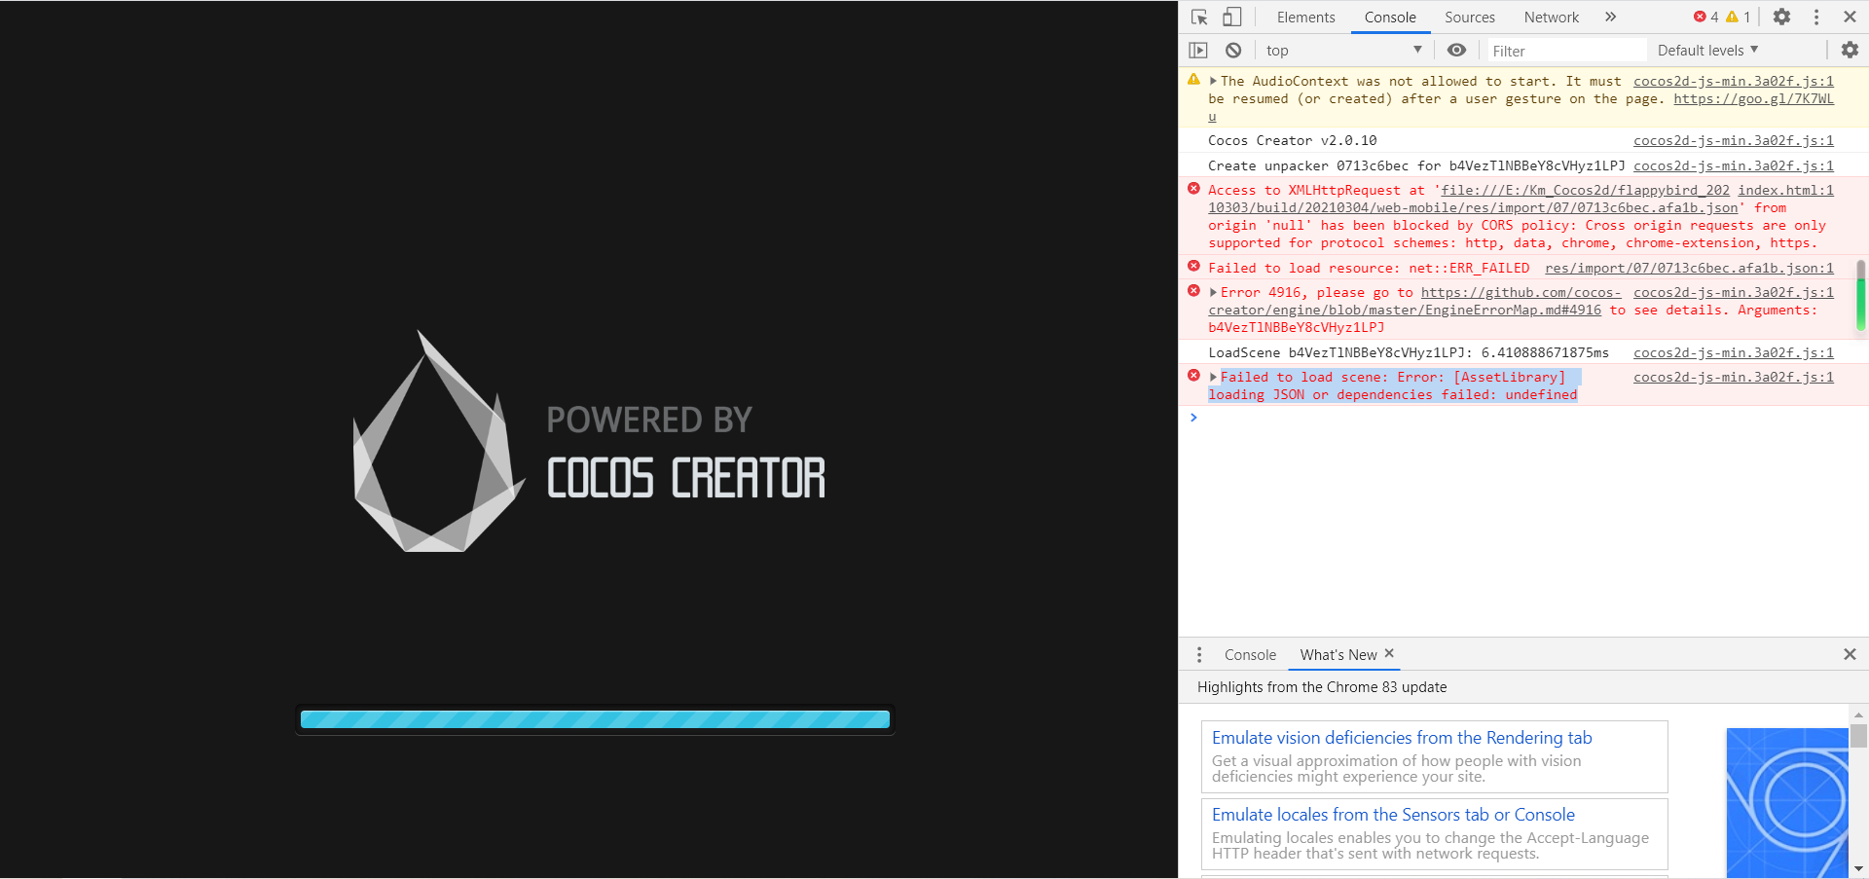Click What's New panel scrollbar thumb
The width and height of the screenshot is (1869, 879).
pos(1858,736)
